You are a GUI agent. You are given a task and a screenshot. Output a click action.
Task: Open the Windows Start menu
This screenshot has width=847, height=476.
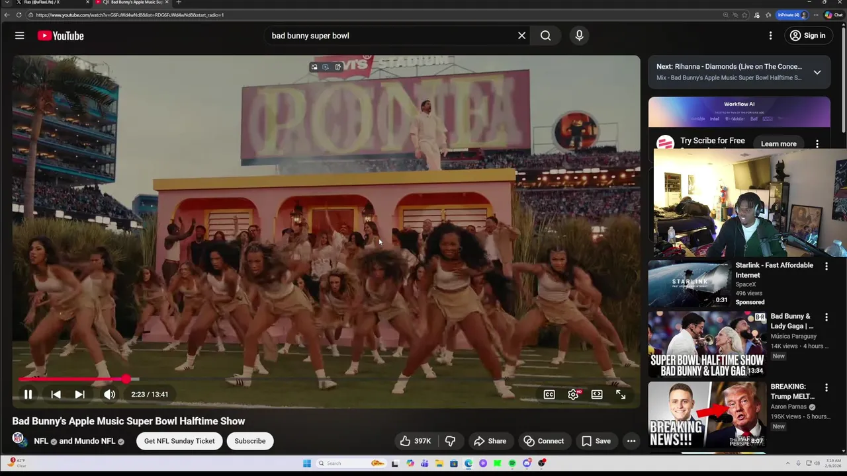[307, 463]
